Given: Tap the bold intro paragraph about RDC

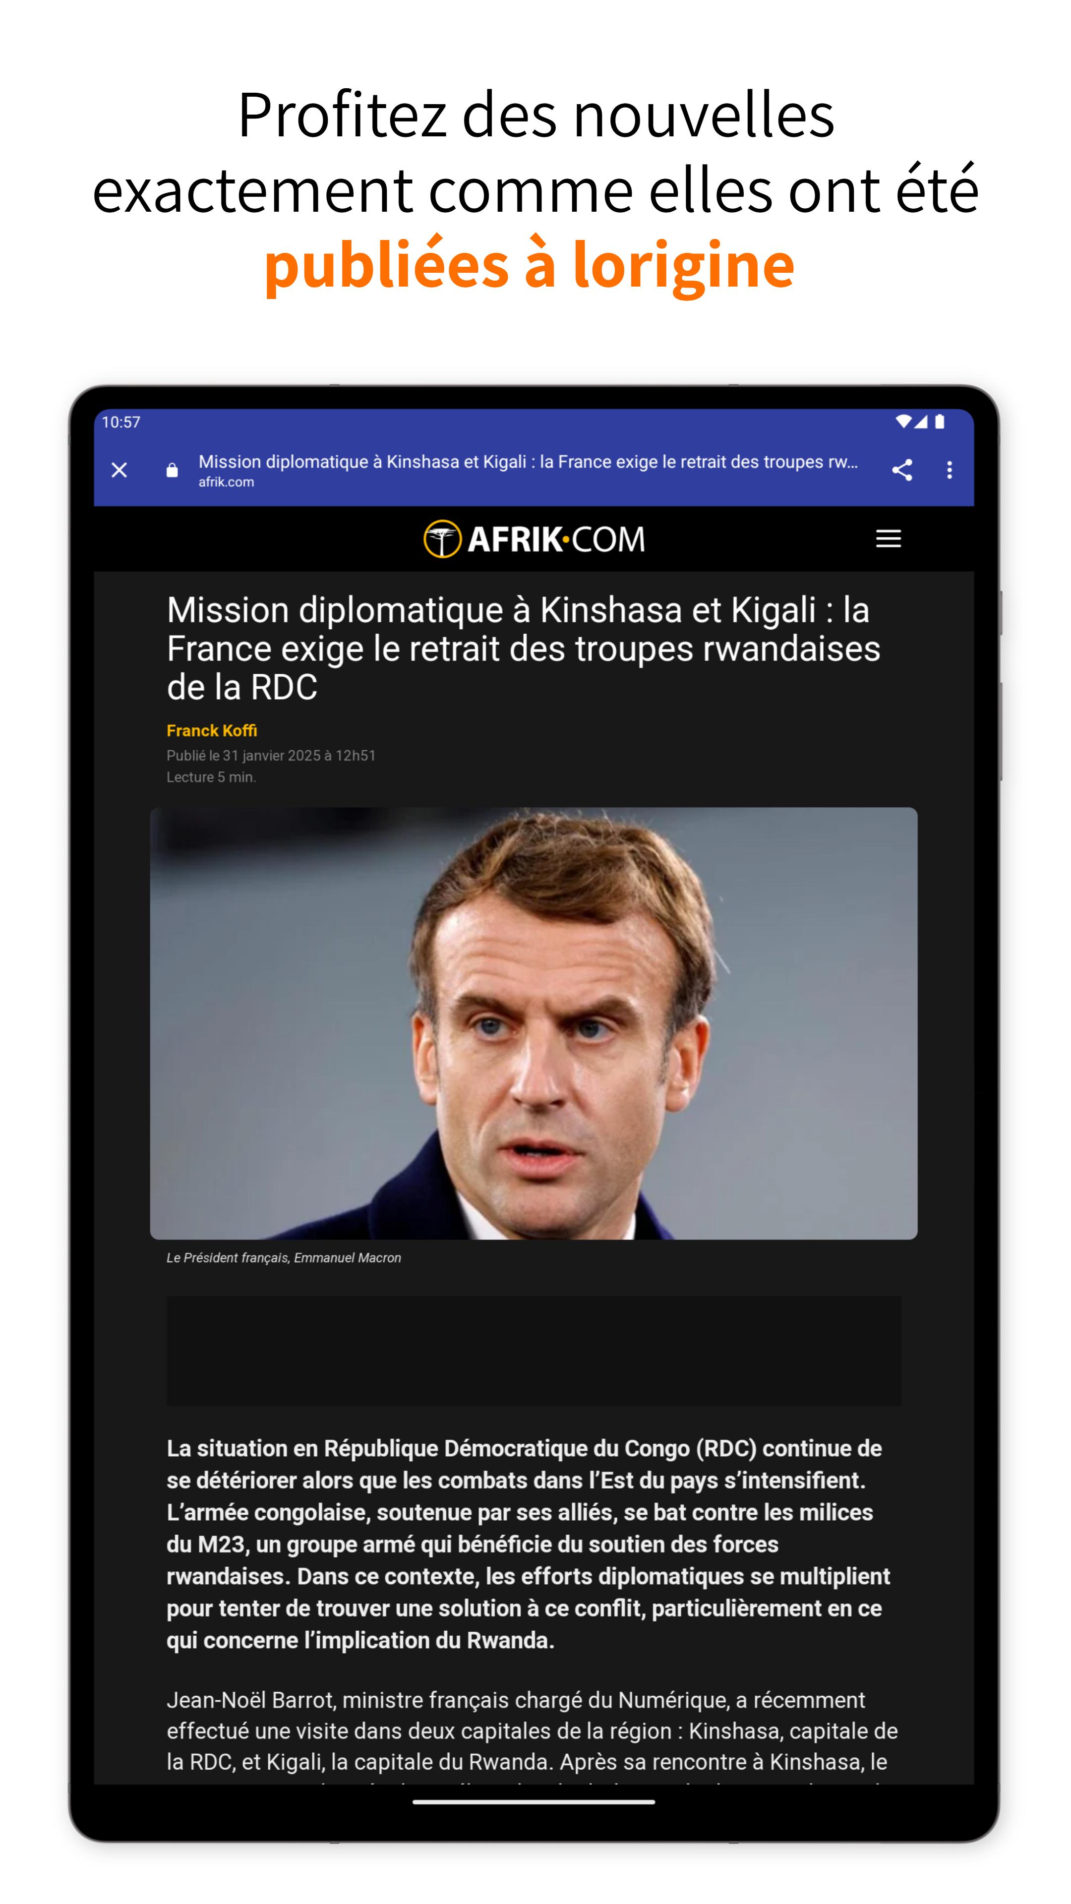Looking at the screenshot, I should point(529,1544).
